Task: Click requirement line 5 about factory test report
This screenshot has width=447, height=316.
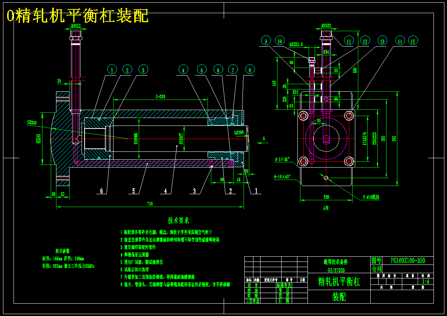Action: [141, 262]
